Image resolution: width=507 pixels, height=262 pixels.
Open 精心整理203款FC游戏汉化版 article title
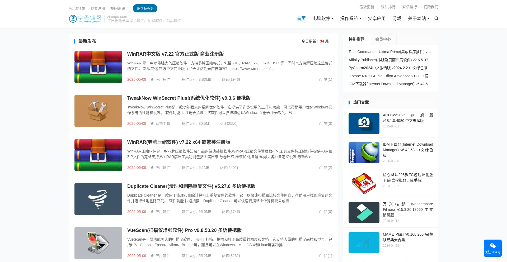[408, 178]
